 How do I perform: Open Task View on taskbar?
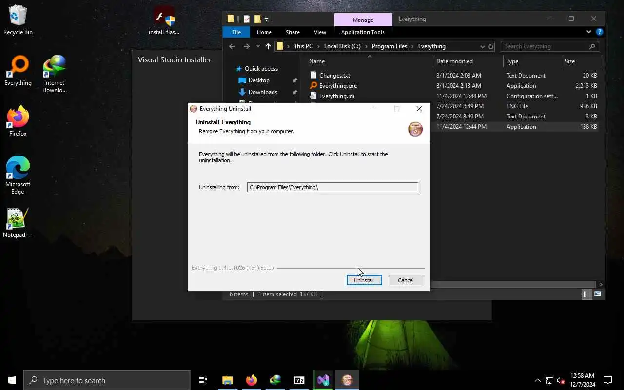coord(203,380)
